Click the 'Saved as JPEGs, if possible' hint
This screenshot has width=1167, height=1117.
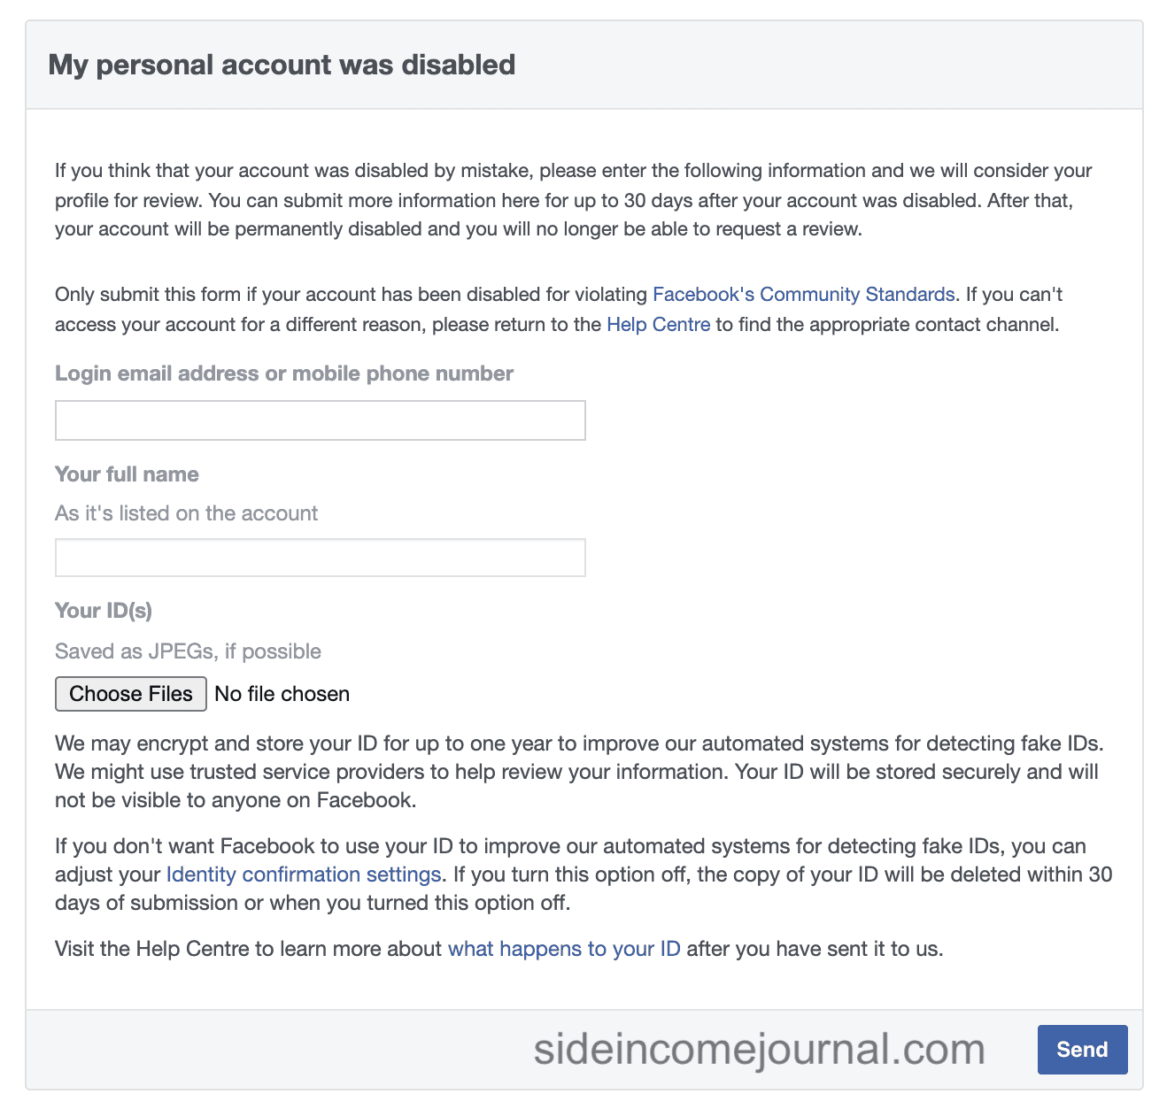point(188,651)
